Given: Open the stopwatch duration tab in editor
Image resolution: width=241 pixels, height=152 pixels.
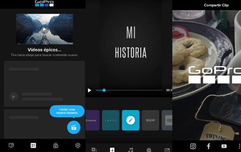Looking at the screenshot, I should [x=149, y=150].
